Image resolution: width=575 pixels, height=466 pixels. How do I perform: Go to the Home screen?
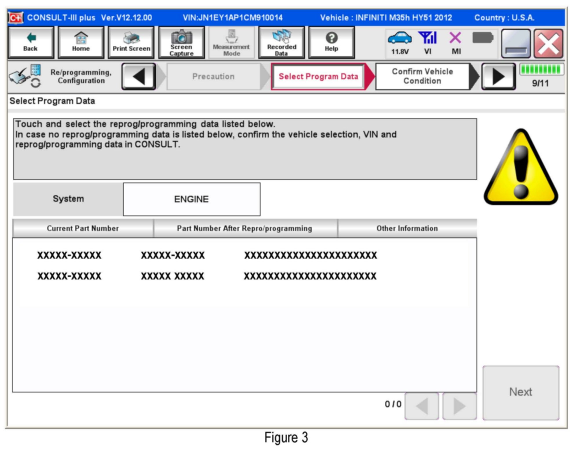(x=81, y=42)
